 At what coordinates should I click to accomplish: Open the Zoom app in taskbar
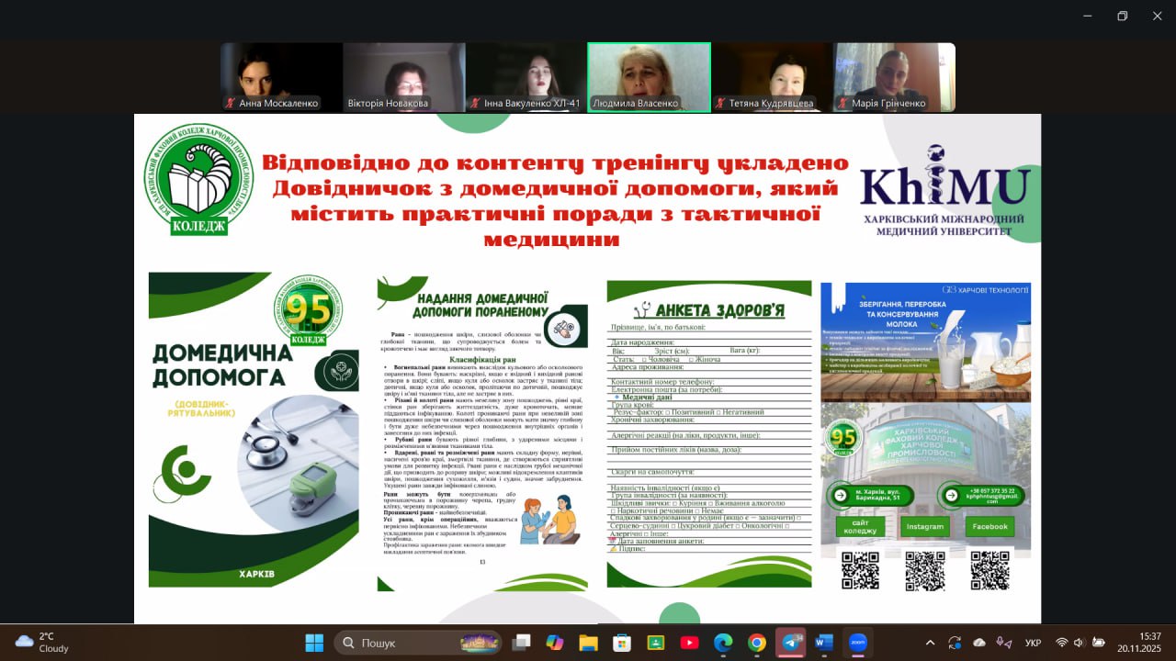(x=858, y=643)
